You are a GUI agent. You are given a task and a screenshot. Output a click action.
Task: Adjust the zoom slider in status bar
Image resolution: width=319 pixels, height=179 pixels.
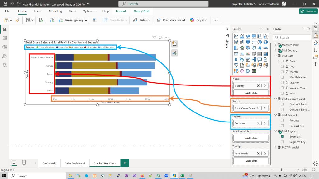(282, 170)
